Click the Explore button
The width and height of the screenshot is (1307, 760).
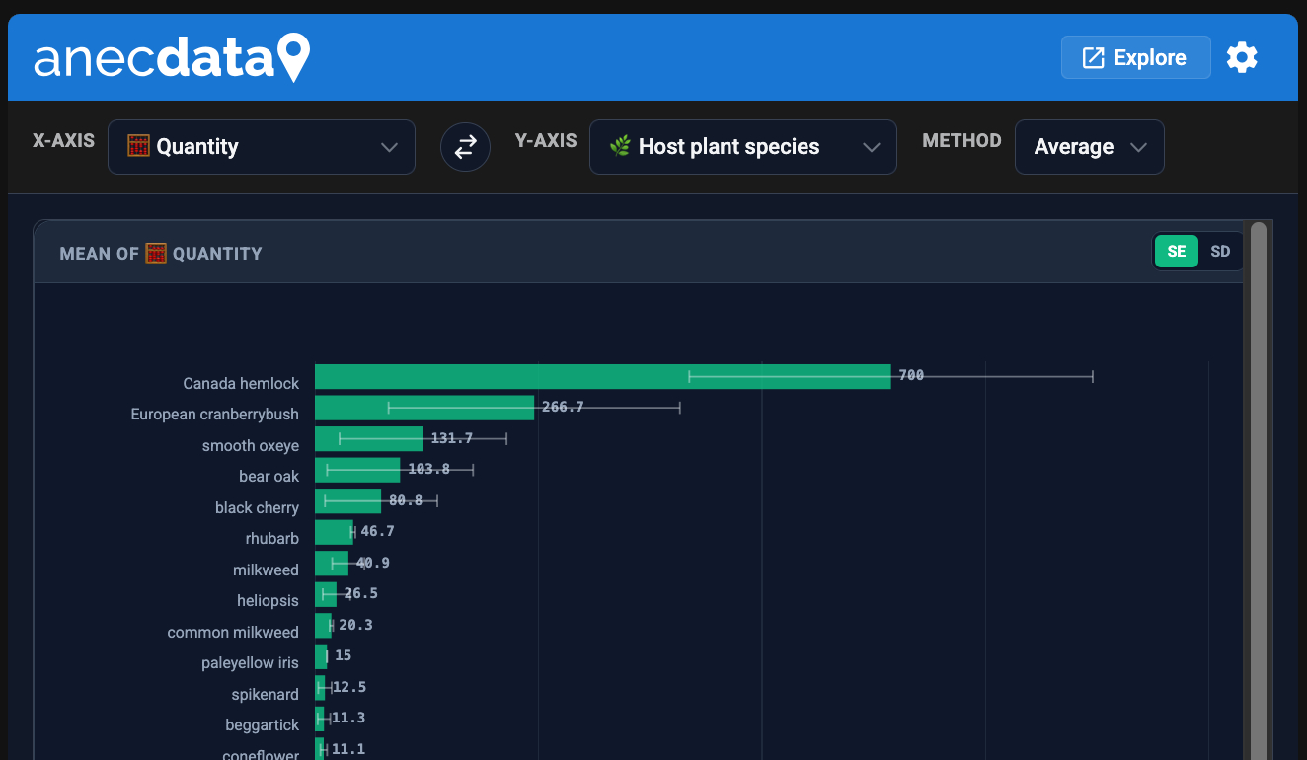pyautogui.click(x=1135, y=57)
